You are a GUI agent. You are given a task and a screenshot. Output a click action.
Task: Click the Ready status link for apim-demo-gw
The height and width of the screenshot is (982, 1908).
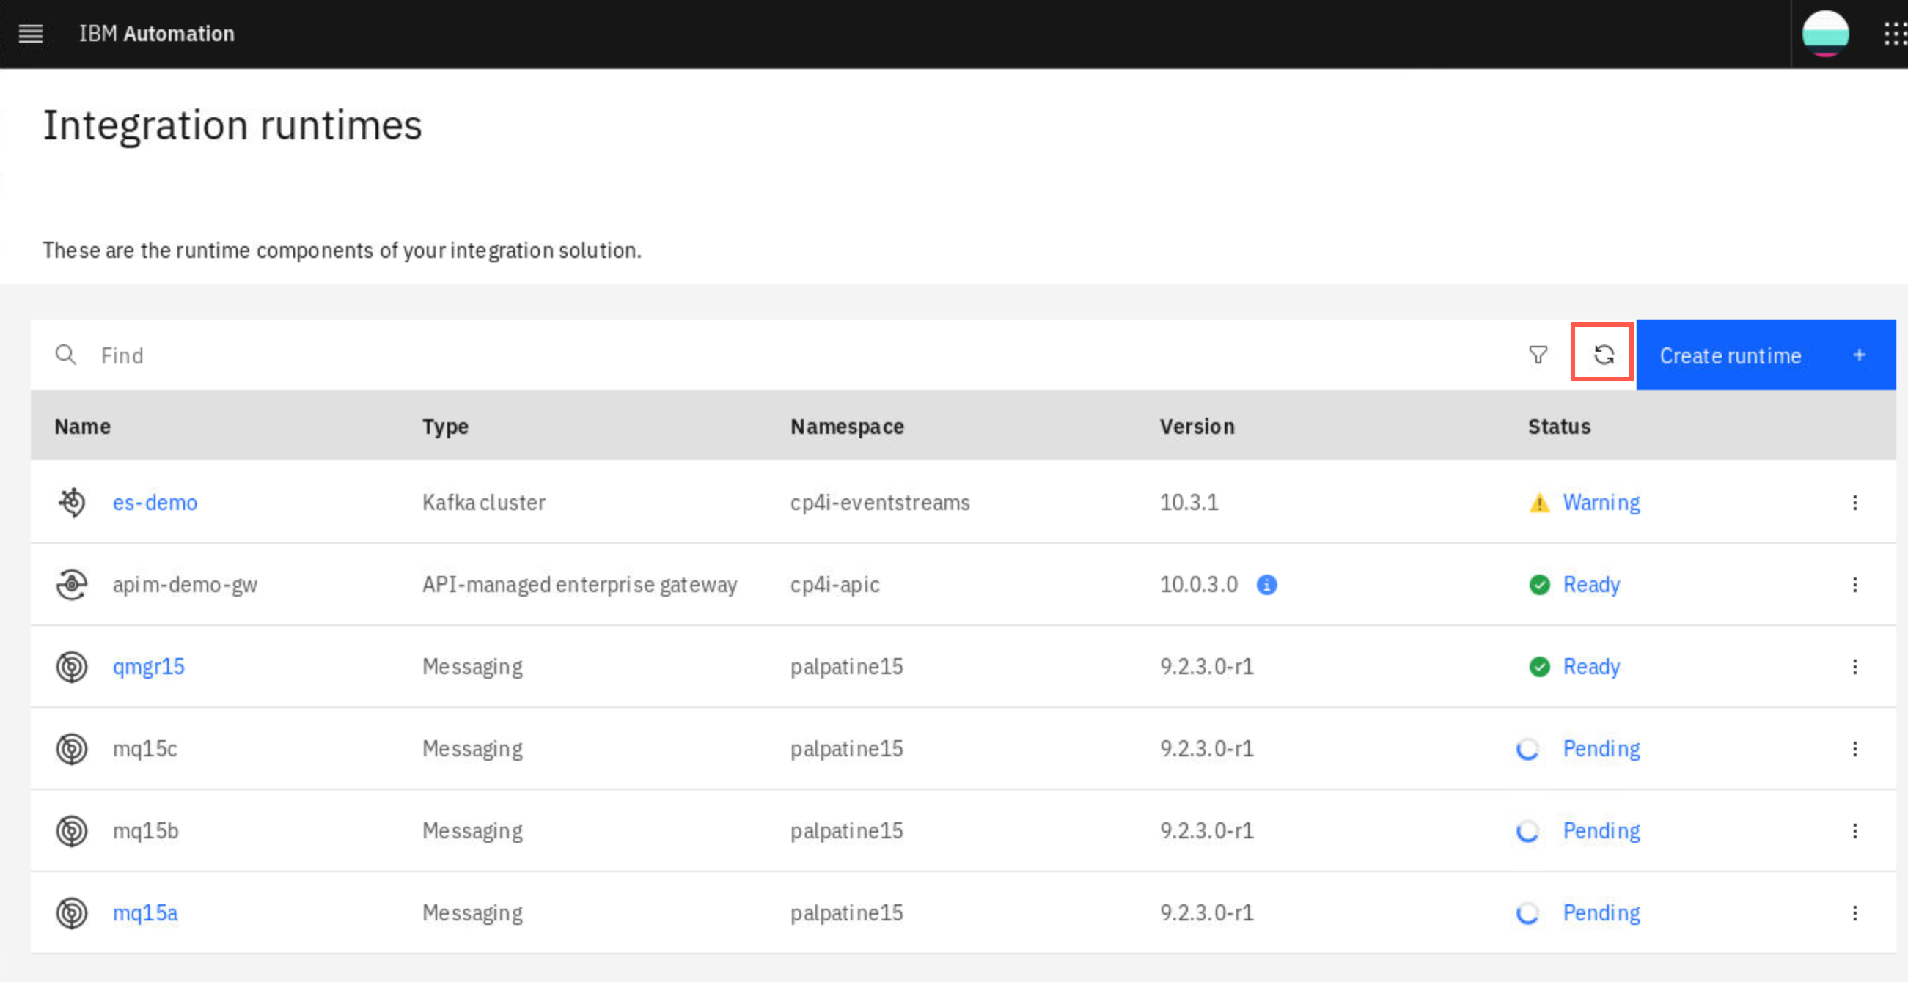(1592, 585)
